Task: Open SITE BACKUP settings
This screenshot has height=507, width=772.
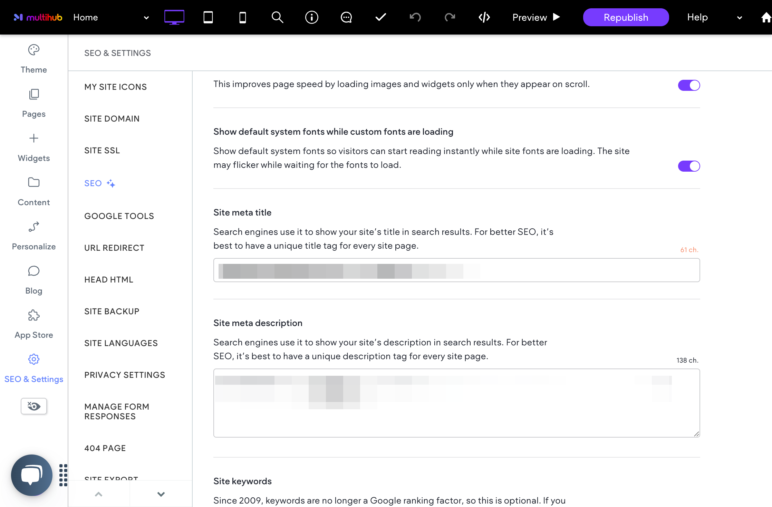Action: (x=112, y=312)
